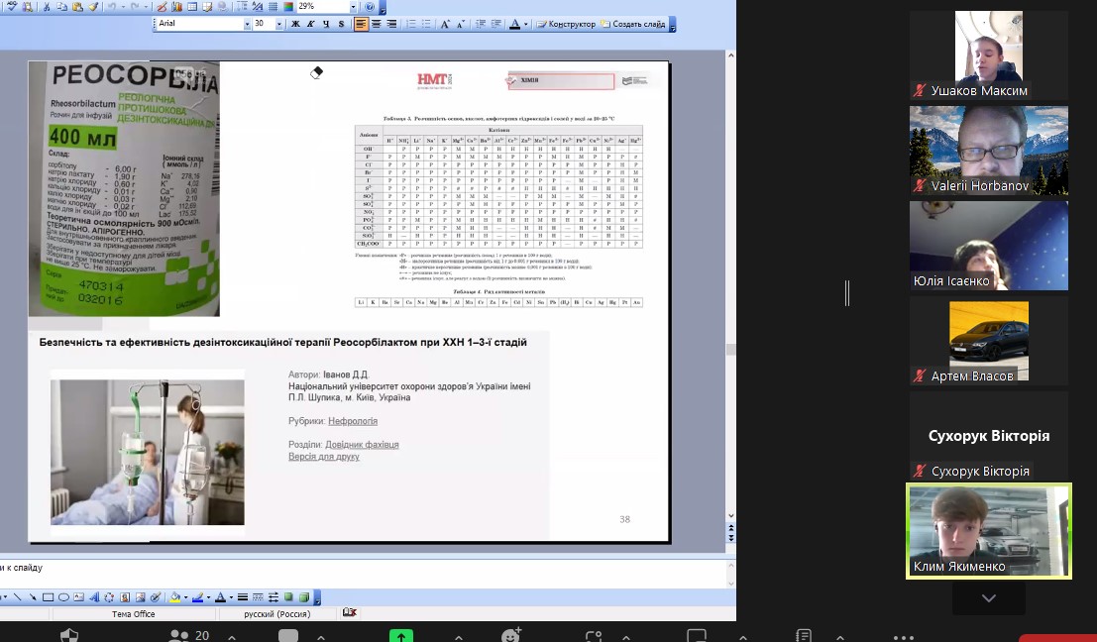This screenshot has height=642, width=1097.
Task: Insert a text box from drawing toolbar
Action: (x=79, y=597)
